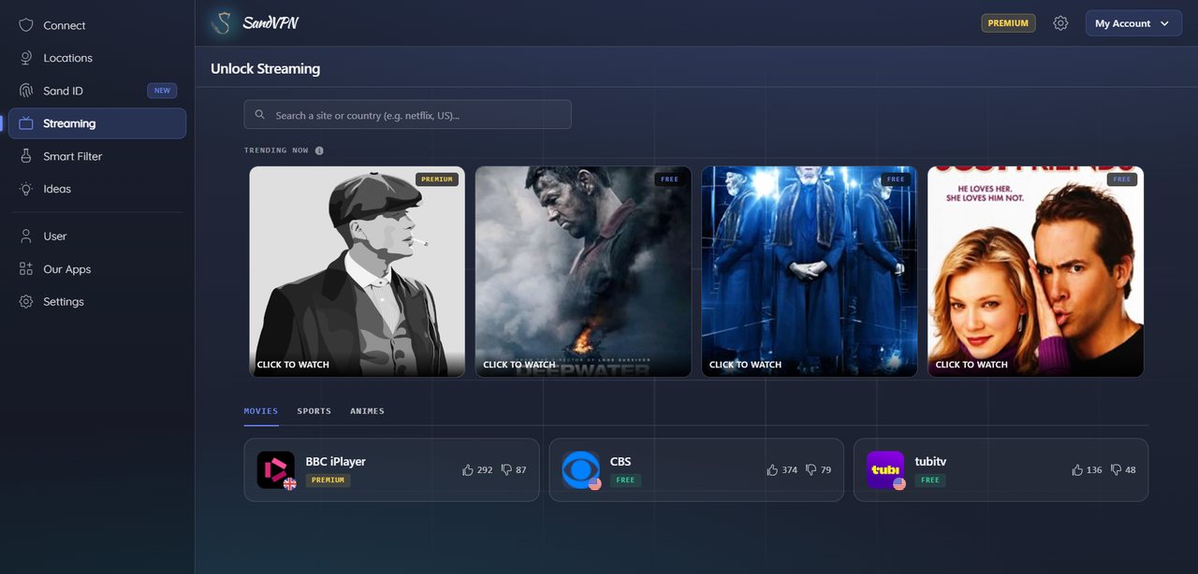Expand the My Account dropdown
Screen dimensions: 1198x574
(1133, 23)
